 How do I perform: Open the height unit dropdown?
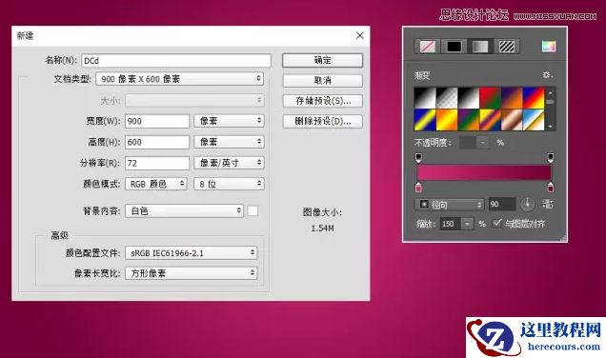(229, 142)
